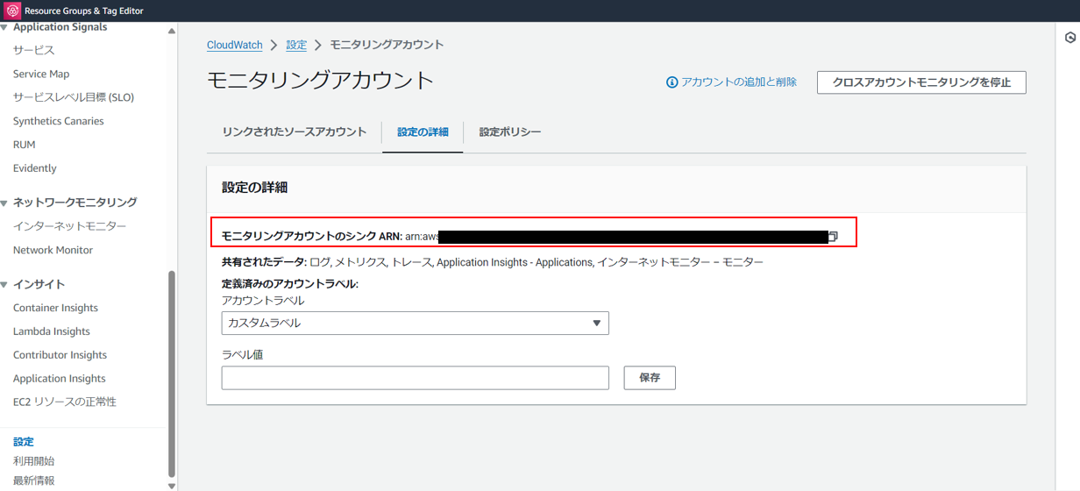The height and width of the screenshot is (491, 1080).
Task: Open Container Insights in sidebar
Action: tap(55, 308)
